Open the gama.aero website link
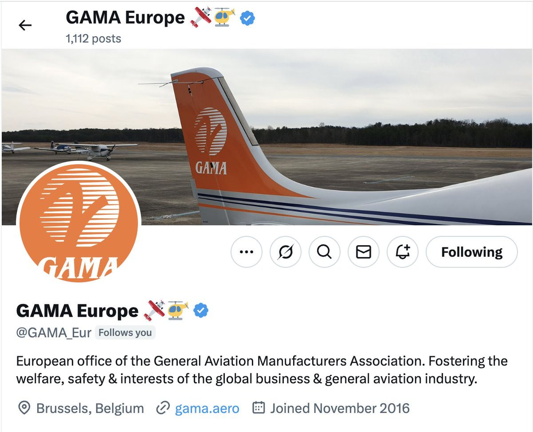This screenshot has width=533, height=432. [207, 408]
